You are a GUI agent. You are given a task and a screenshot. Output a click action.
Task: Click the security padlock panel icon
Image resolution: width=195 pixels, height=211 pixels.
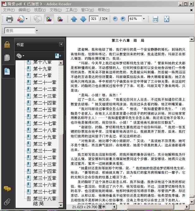(7, 44)
